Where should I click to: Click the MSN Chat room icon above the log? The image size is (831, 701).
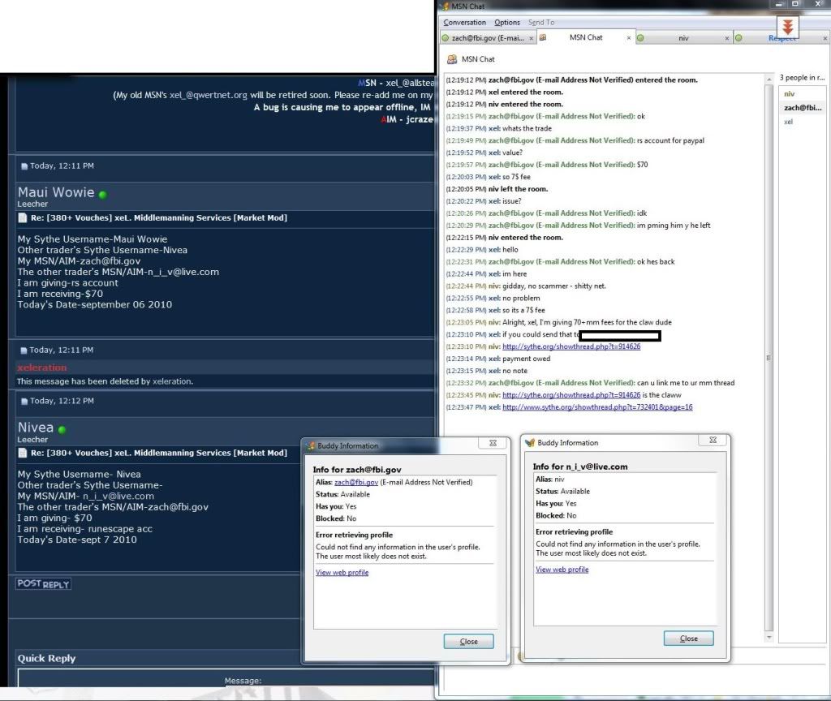(x=452, y=59)
